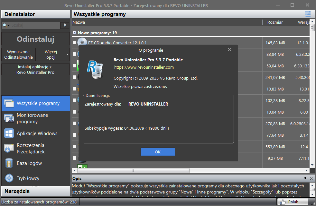316x206 pixels.
Task: Sort by the Rozmiar column header
Action: [275, 22]
